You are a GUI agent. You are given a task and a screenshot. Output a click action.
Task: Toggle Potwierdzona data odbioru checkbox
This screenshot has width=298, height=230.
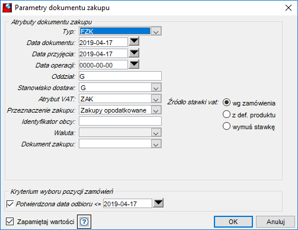(10, 204)
